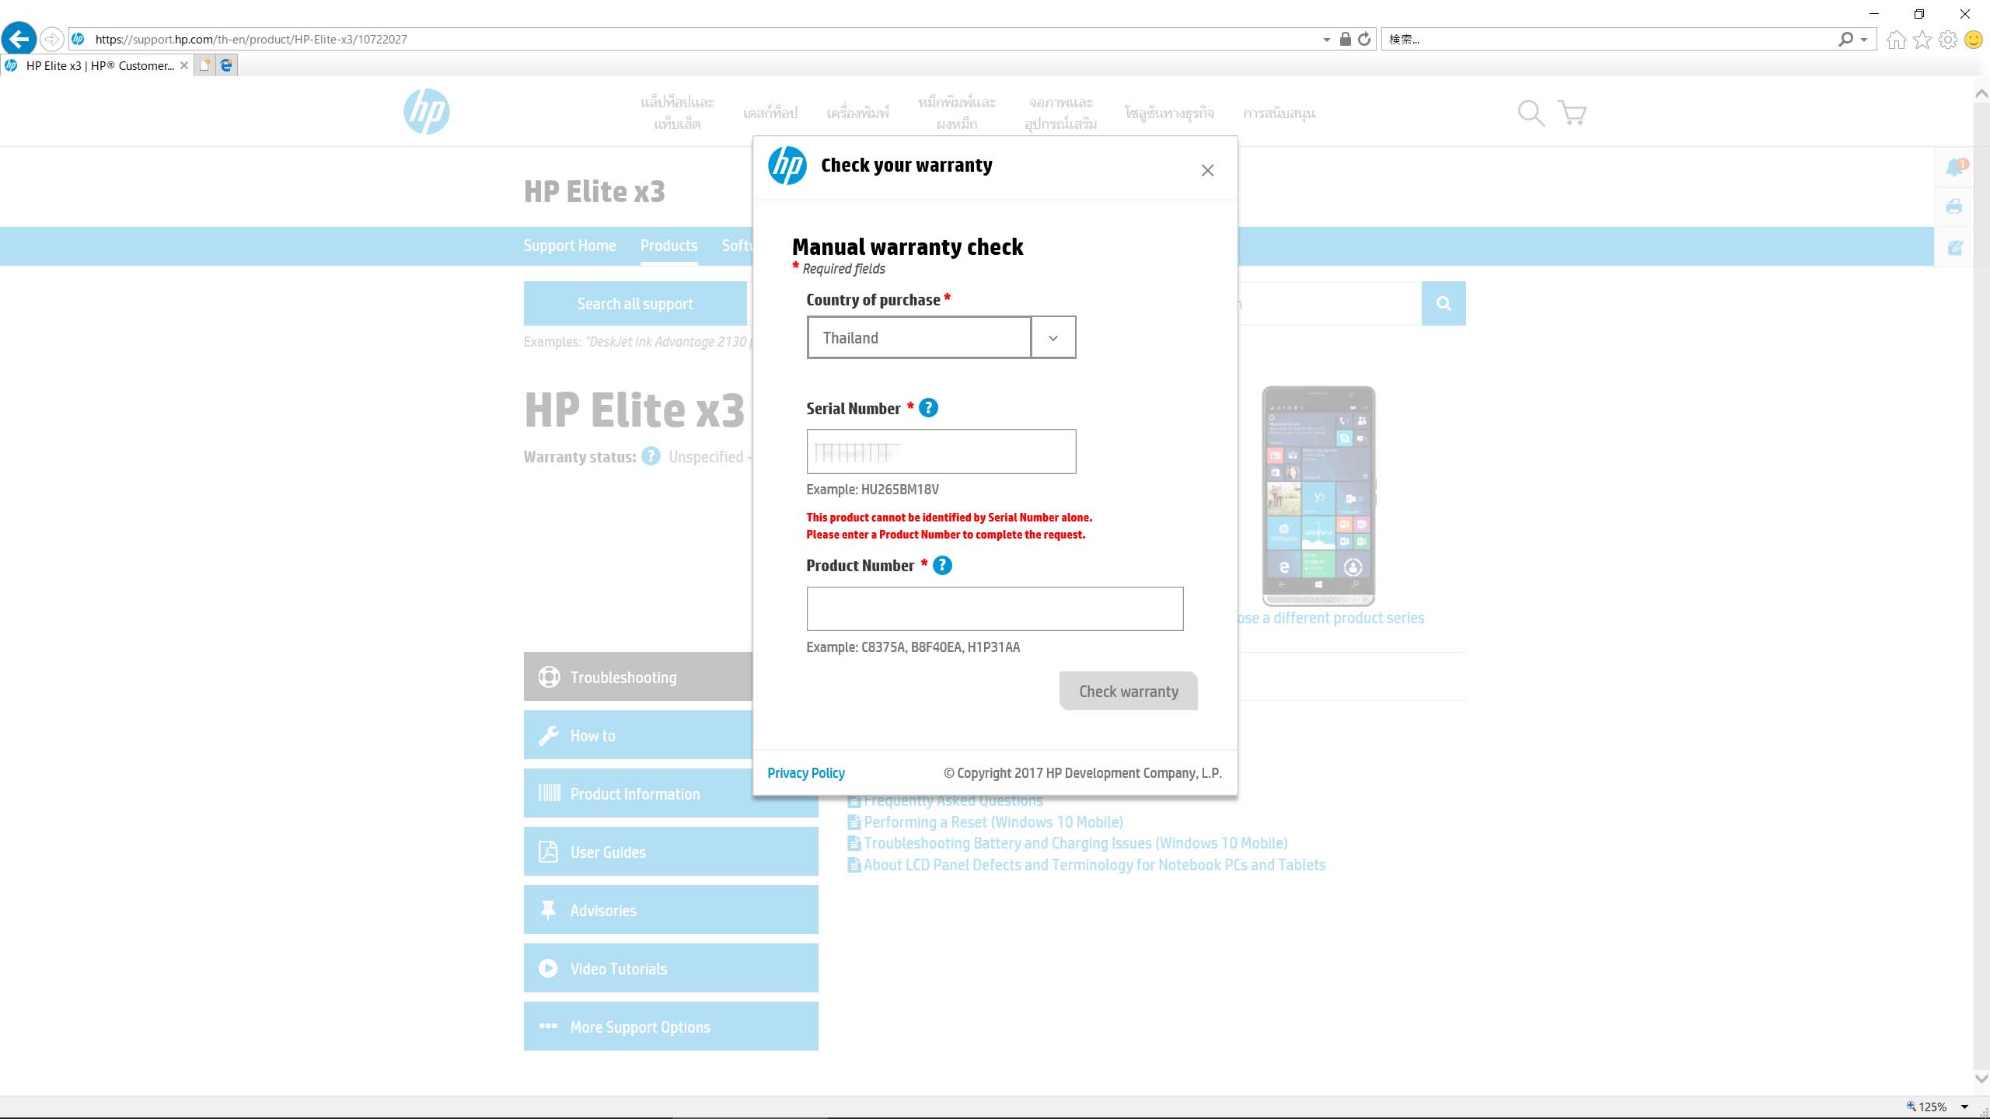Open the How to section

638,735
